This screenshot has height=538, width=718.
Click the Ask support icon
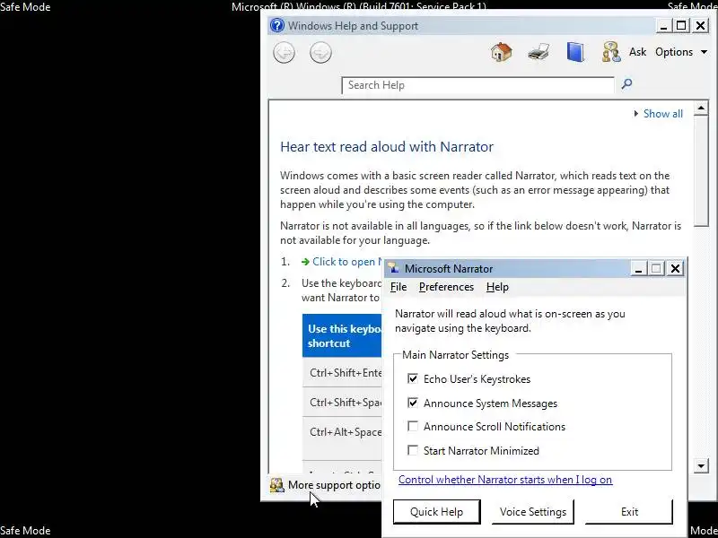(x=611, y=52)
